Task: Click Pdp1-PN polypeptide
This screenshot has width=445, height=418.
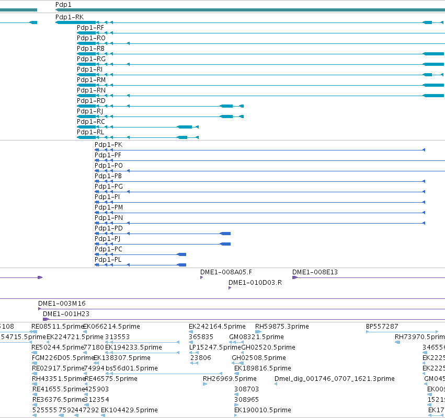Action: pyautogui.click(x=109, y=218)
